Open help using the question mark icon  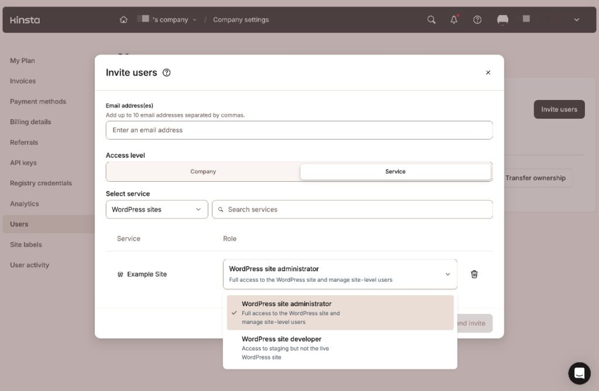pyautogui.click(x=477, y=19)
